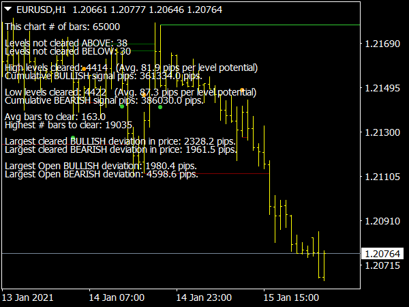Click the 1.21300 price scale label
The height and width of the screenshot is (307, 409).
382,132
